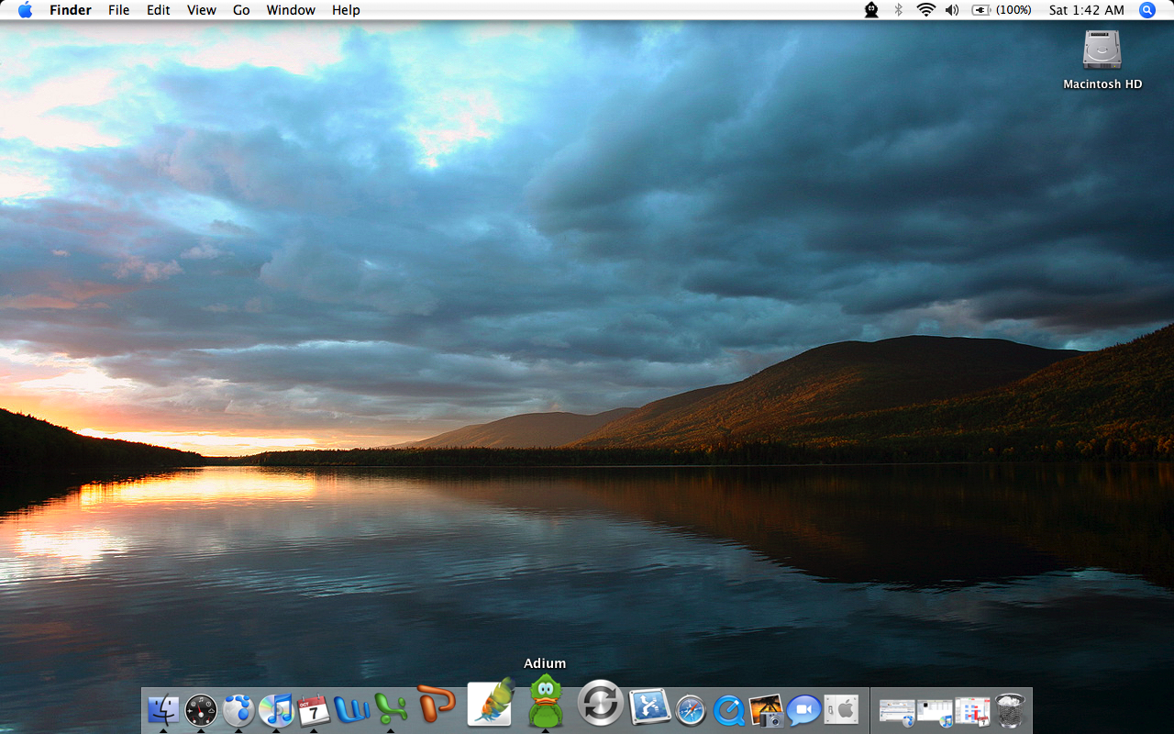This screenshot has width=1174, height=734.
Task: Open the blue bubbles app in Dock
Action: click(x=238, y=710)
